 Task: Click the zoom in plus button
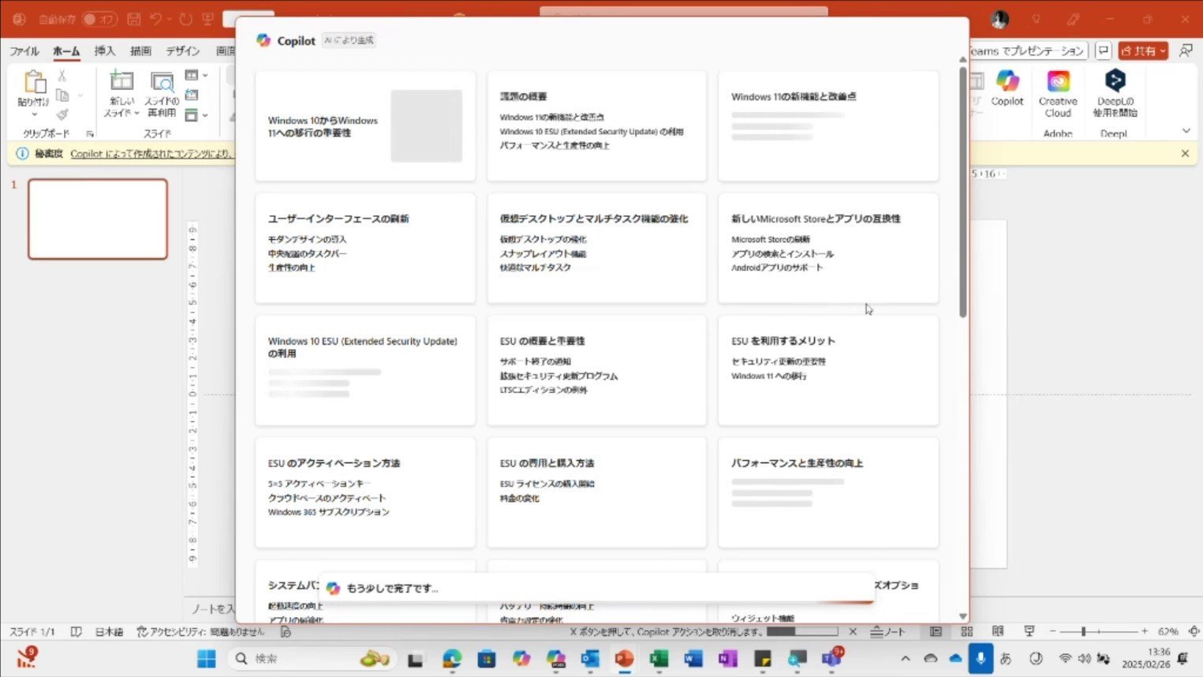tap(1145, 632)
